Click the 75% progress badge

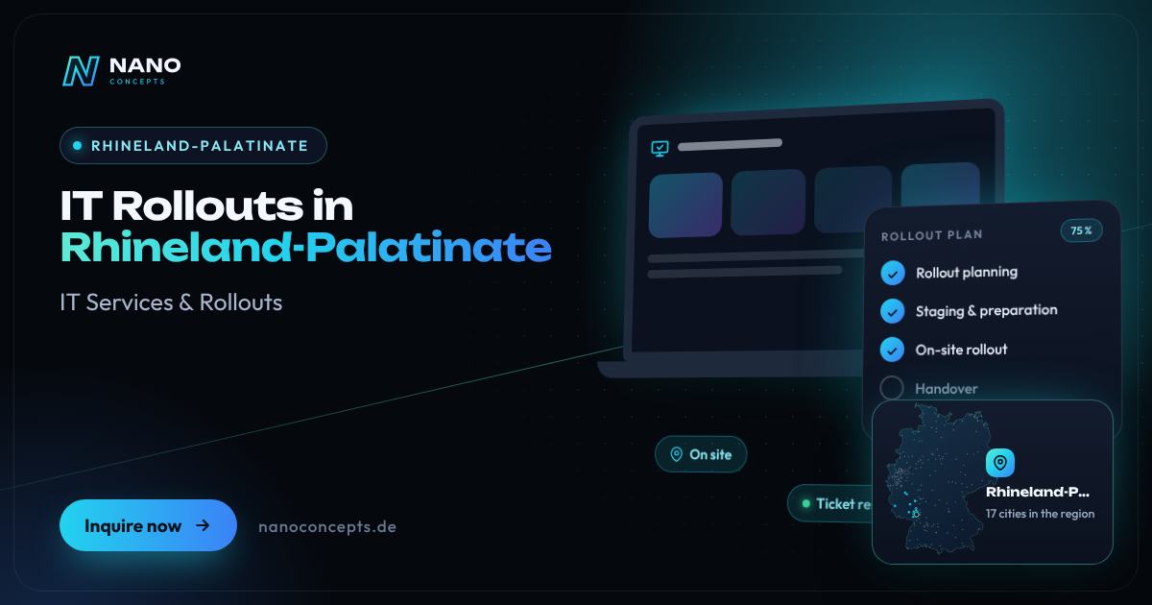pyautogui.click(x=1081, y=230)
